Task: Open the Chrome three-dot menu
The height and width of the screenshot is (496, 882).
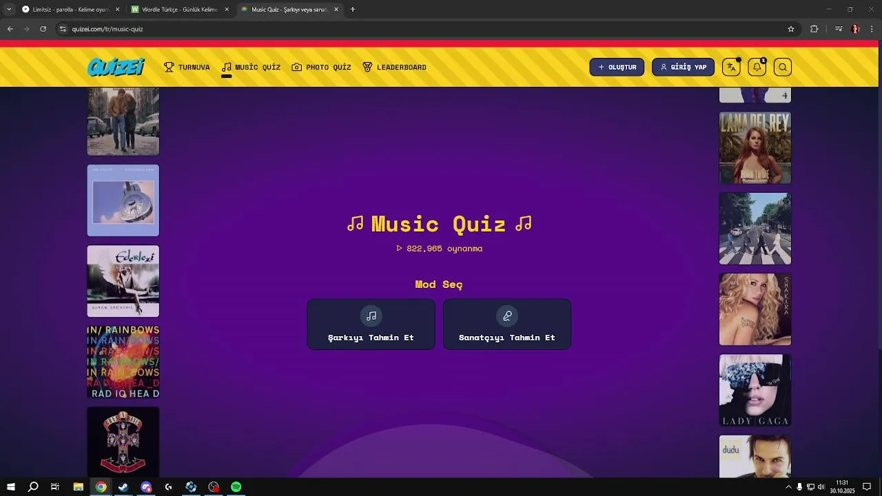Action: point(872,29)
